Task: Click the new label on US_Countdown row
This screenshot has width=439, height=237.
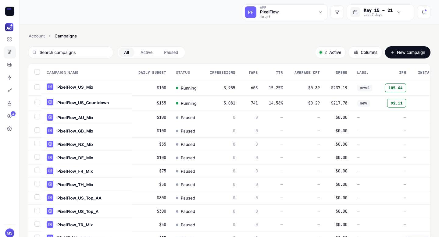Action: tap(363, 103)
